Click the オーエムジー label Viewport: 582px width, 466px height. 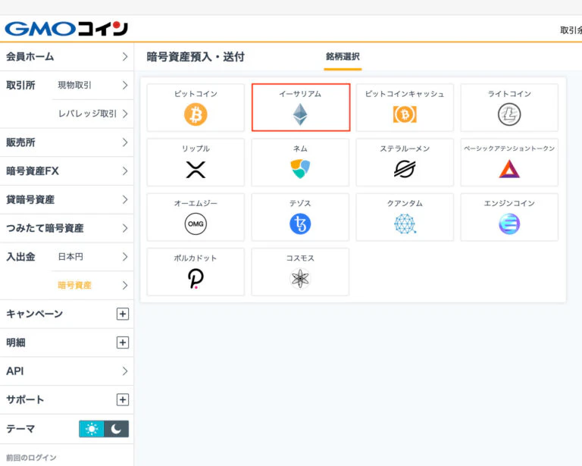coord(196,203)
